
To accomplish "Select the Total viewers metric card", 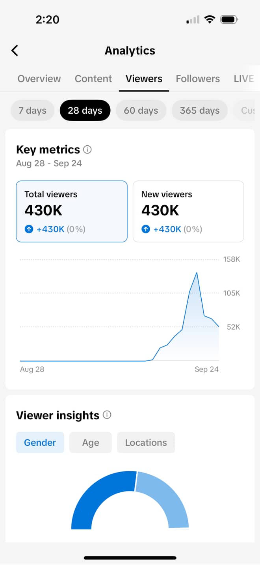I will (x=71, y=211).
